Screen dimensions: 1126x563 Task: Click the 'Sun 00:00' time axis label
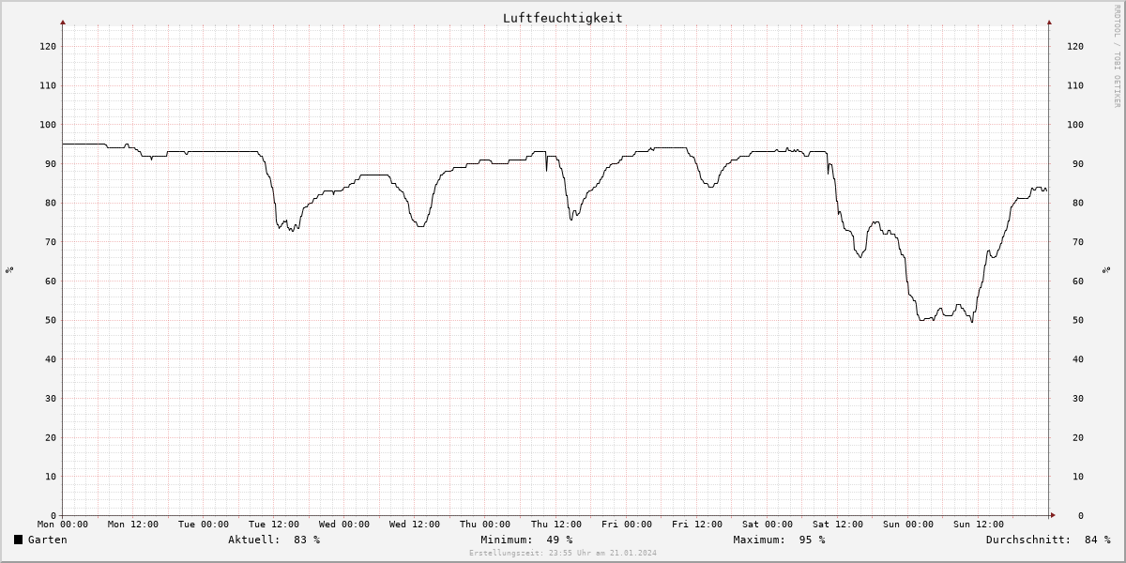click(908, 525)
